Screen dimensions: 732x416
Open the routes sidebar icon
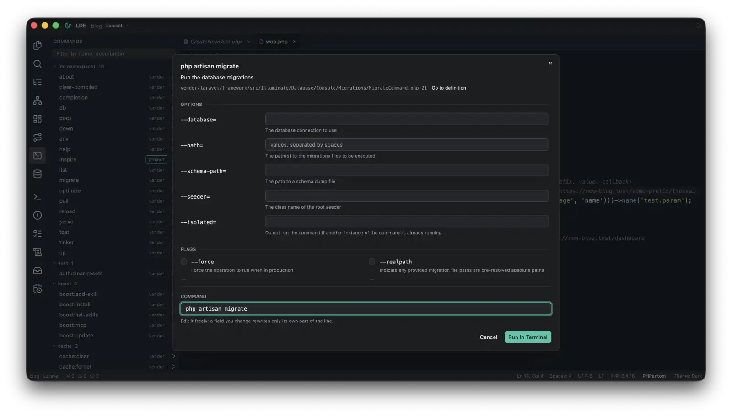[38, 137]
